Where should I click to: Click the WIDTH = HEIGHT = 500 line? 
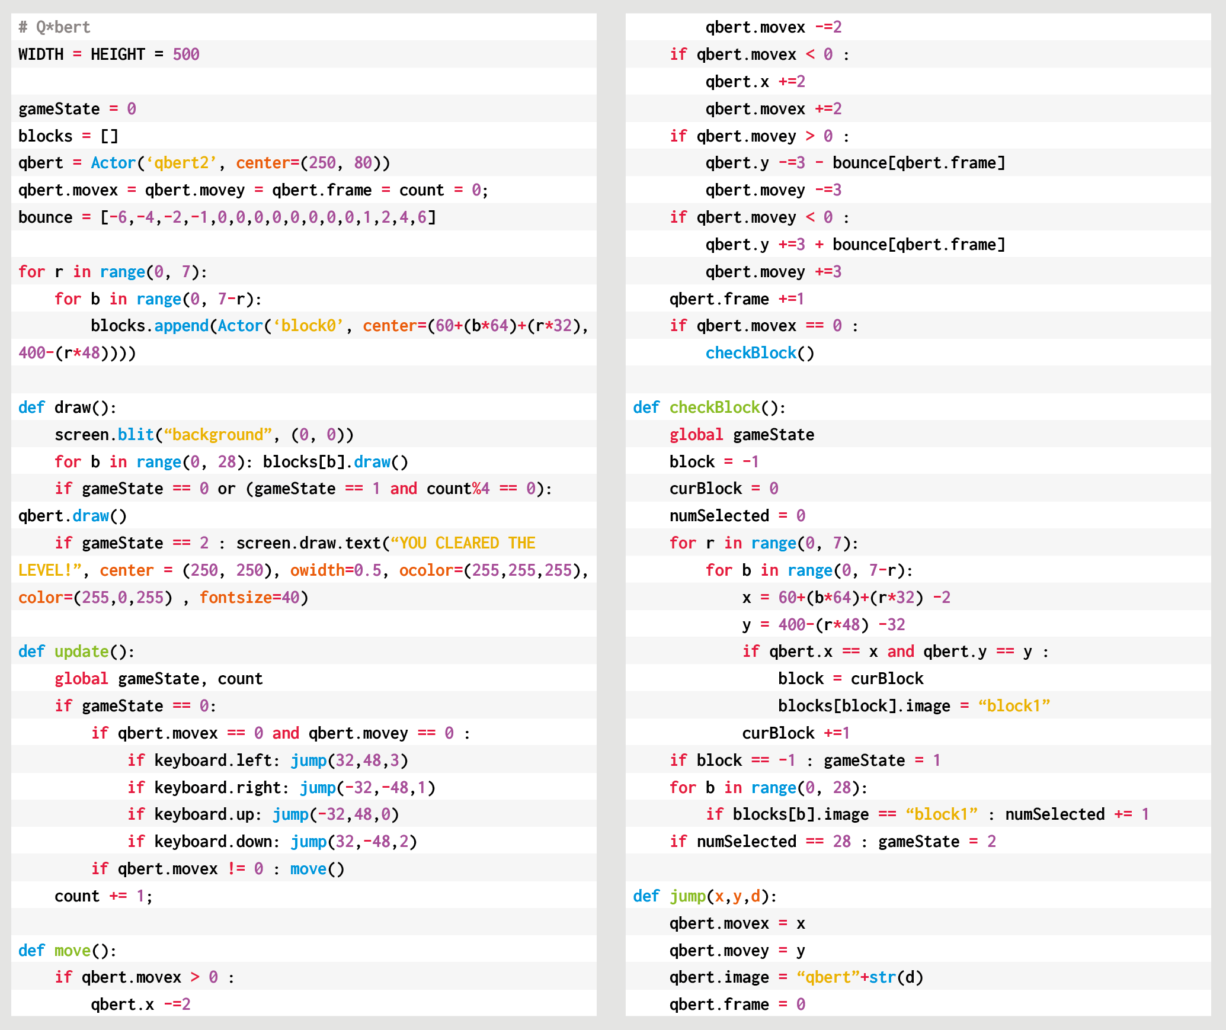point(109,54)
